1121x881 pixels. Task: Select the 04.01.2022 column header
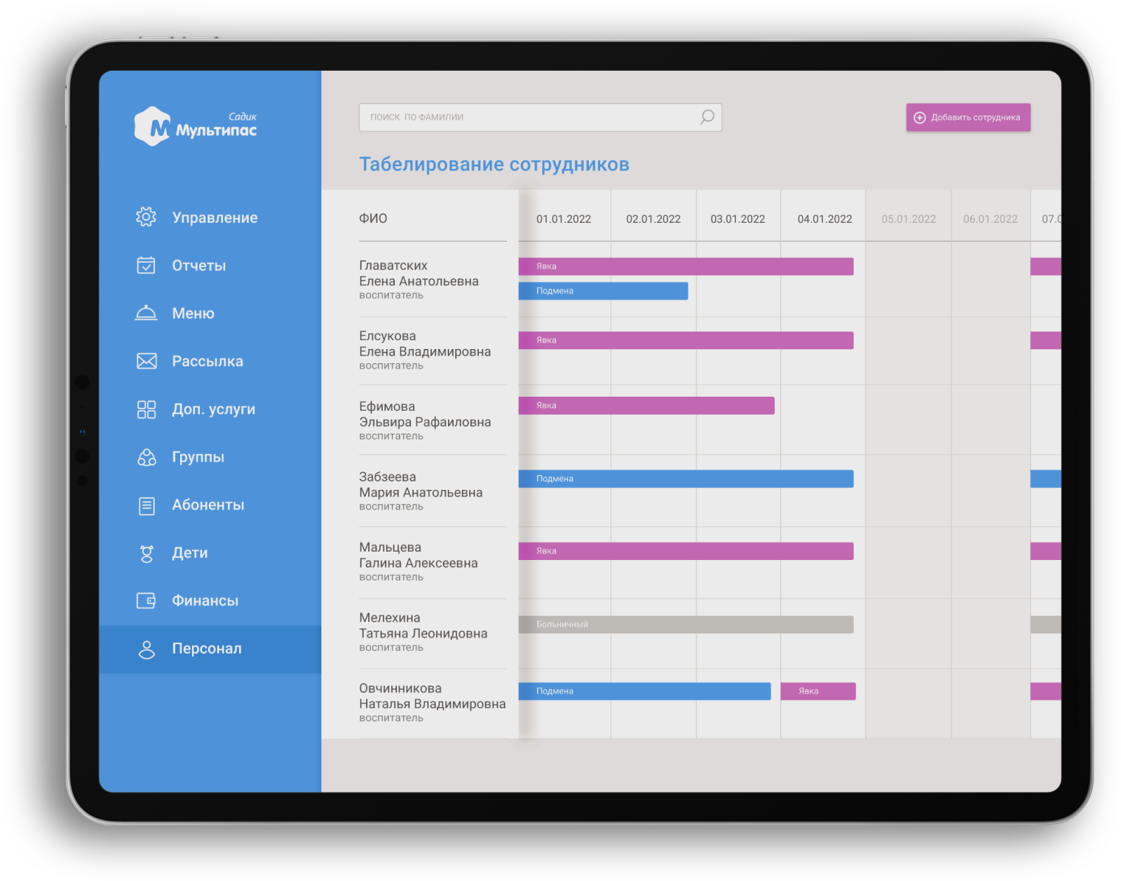(824, 219)
